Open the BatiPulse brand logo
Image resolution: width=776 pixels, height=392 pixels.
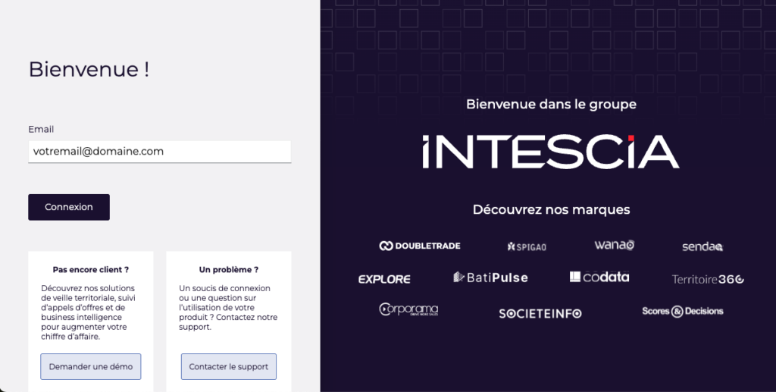[x=490, y=278]
